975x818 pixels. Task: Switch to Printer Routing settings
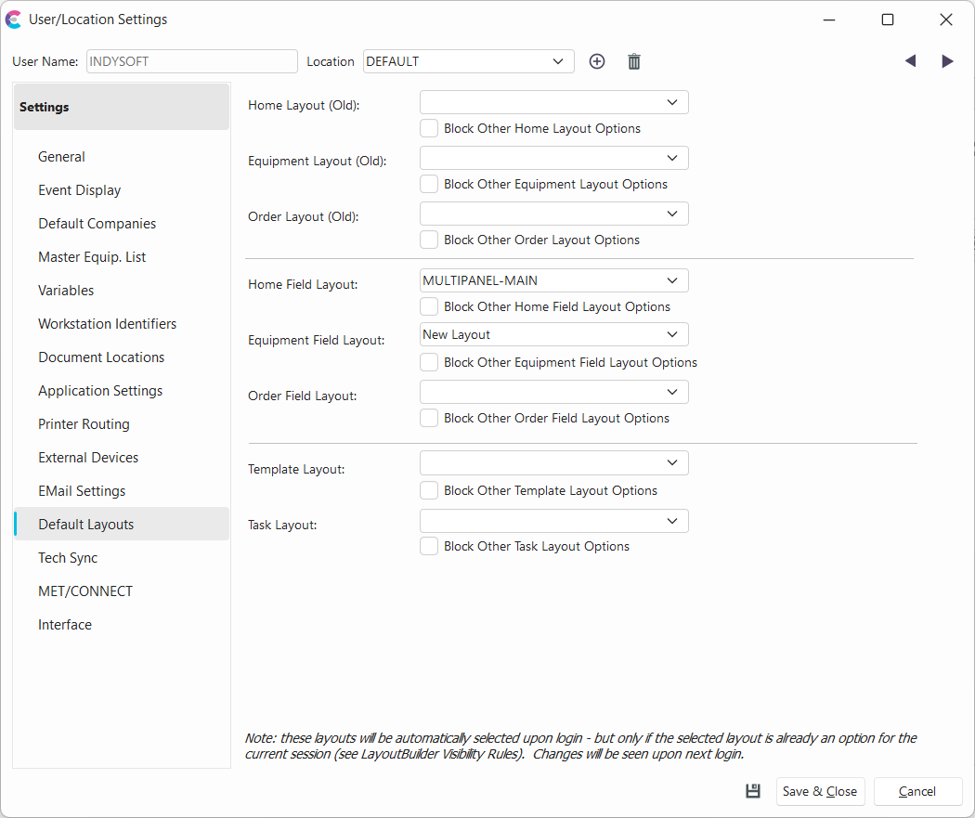(84, 424)
